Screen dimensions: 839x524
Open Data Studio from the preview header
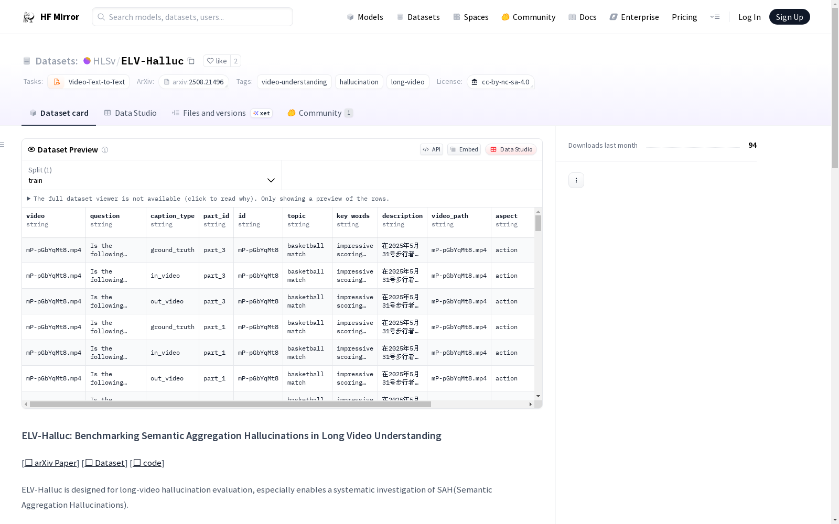tap(511, 149)
